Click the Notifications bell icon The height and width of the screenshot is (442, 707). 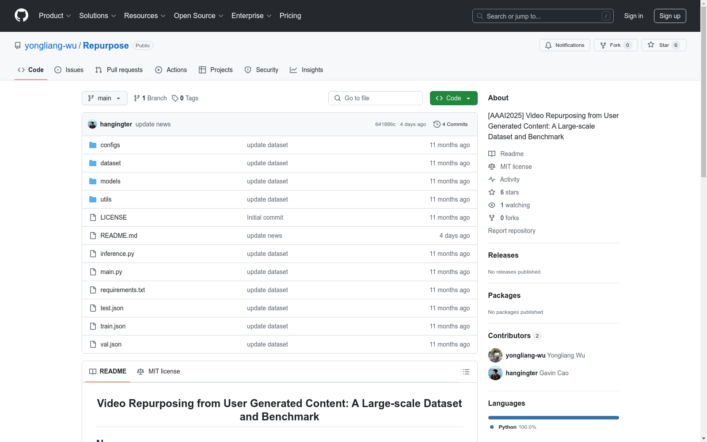548,45
